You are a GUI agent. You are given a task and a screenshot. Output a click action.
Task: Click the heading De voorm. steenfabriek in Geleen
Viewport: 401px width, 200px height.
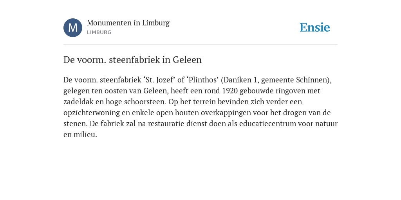[132, 60]
